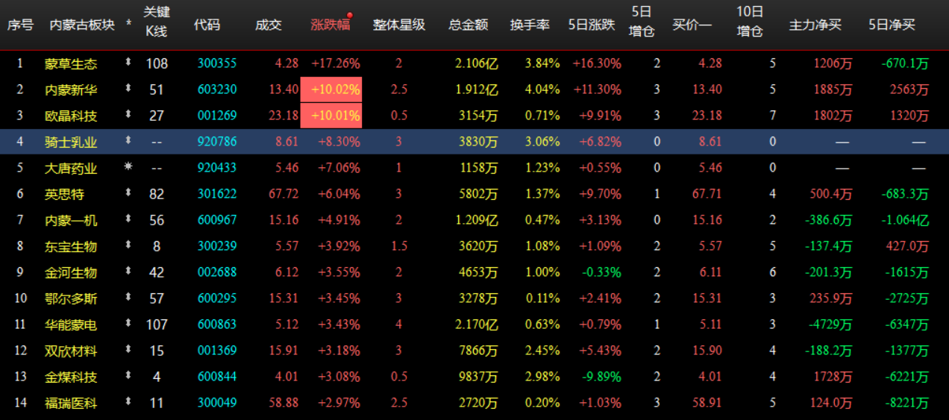
Task: Click the +17.26% change value
Action: 336,63
